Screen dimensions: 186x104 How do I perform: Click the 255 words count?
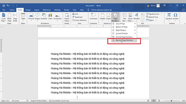point(15,101)
